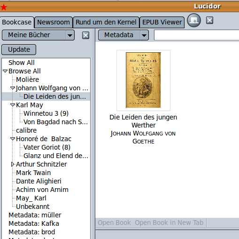Image resolution: width=239 pixels, height=239 pixels.
Task: Collapse the Browse All node
Action: [5, 71]
